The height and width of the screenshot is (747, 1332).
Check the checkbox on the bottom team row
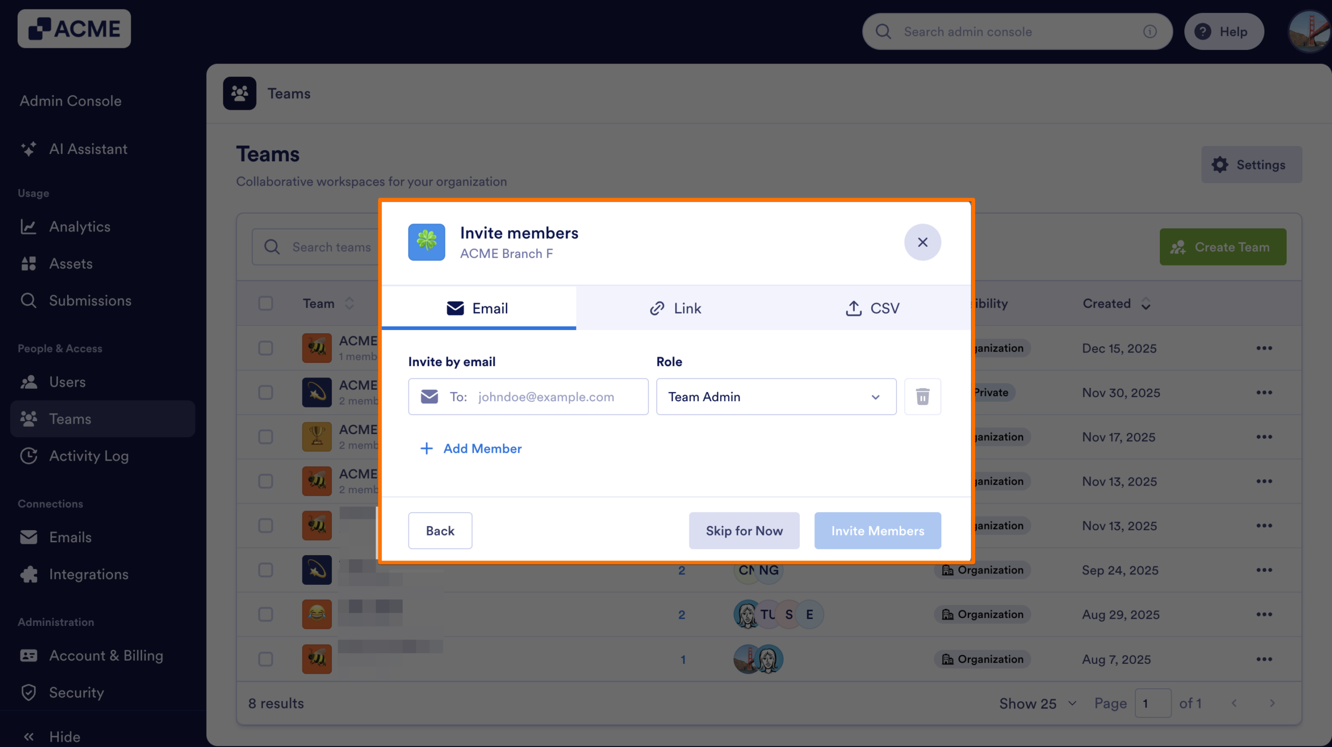click(266, 659)
